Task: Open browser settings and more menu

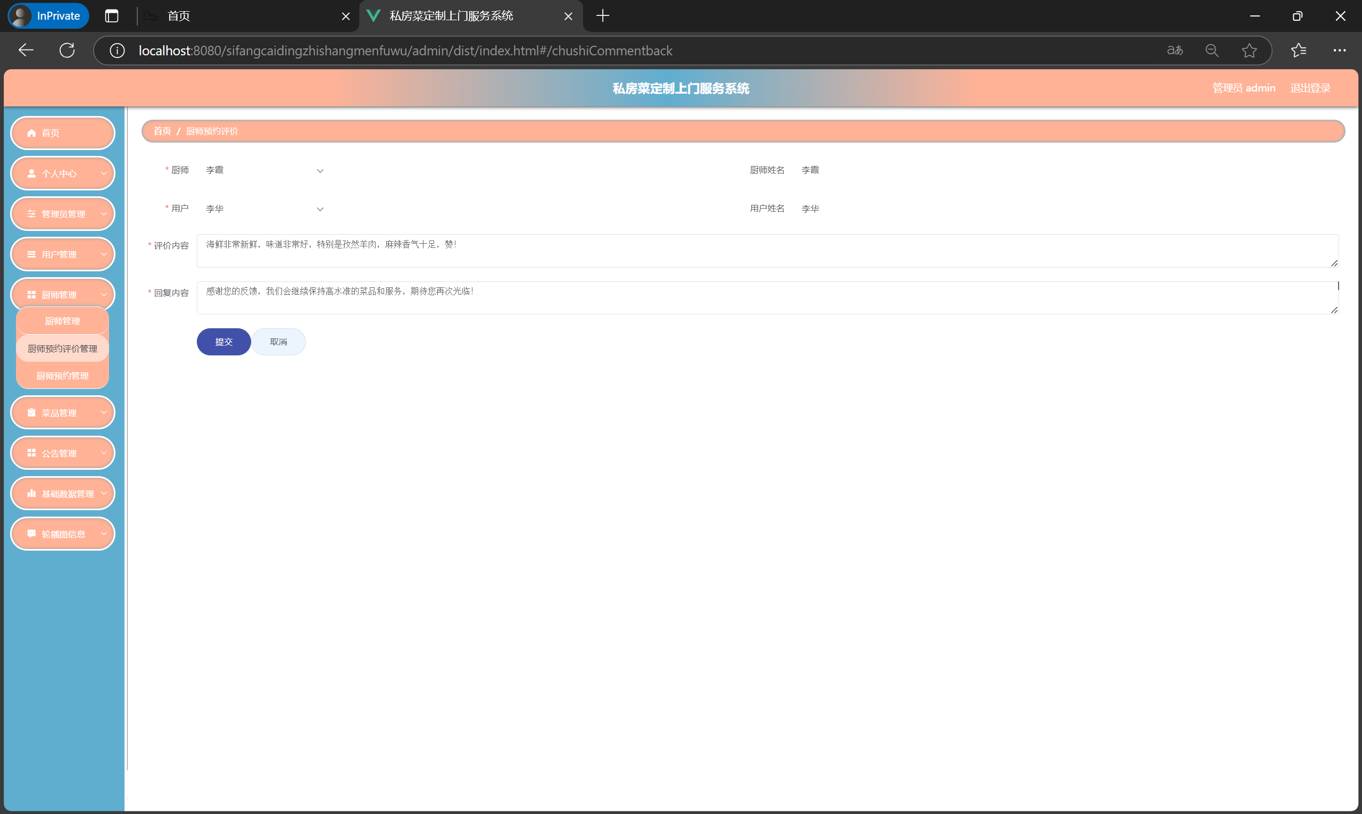Action: (x=1340, y=51)
